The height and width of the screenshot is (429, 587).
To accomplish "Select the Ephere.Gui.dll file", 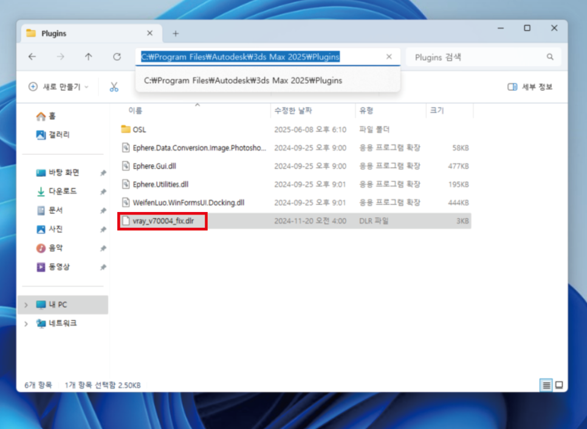I will pyautogui.click(x=295, y=166).
